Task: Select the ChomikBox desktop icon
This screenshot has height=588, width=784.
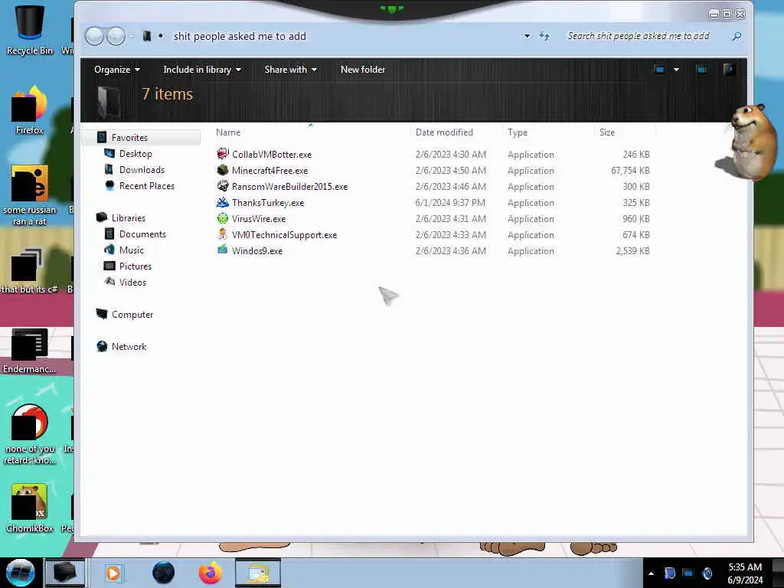Action: tap(30, 508)
